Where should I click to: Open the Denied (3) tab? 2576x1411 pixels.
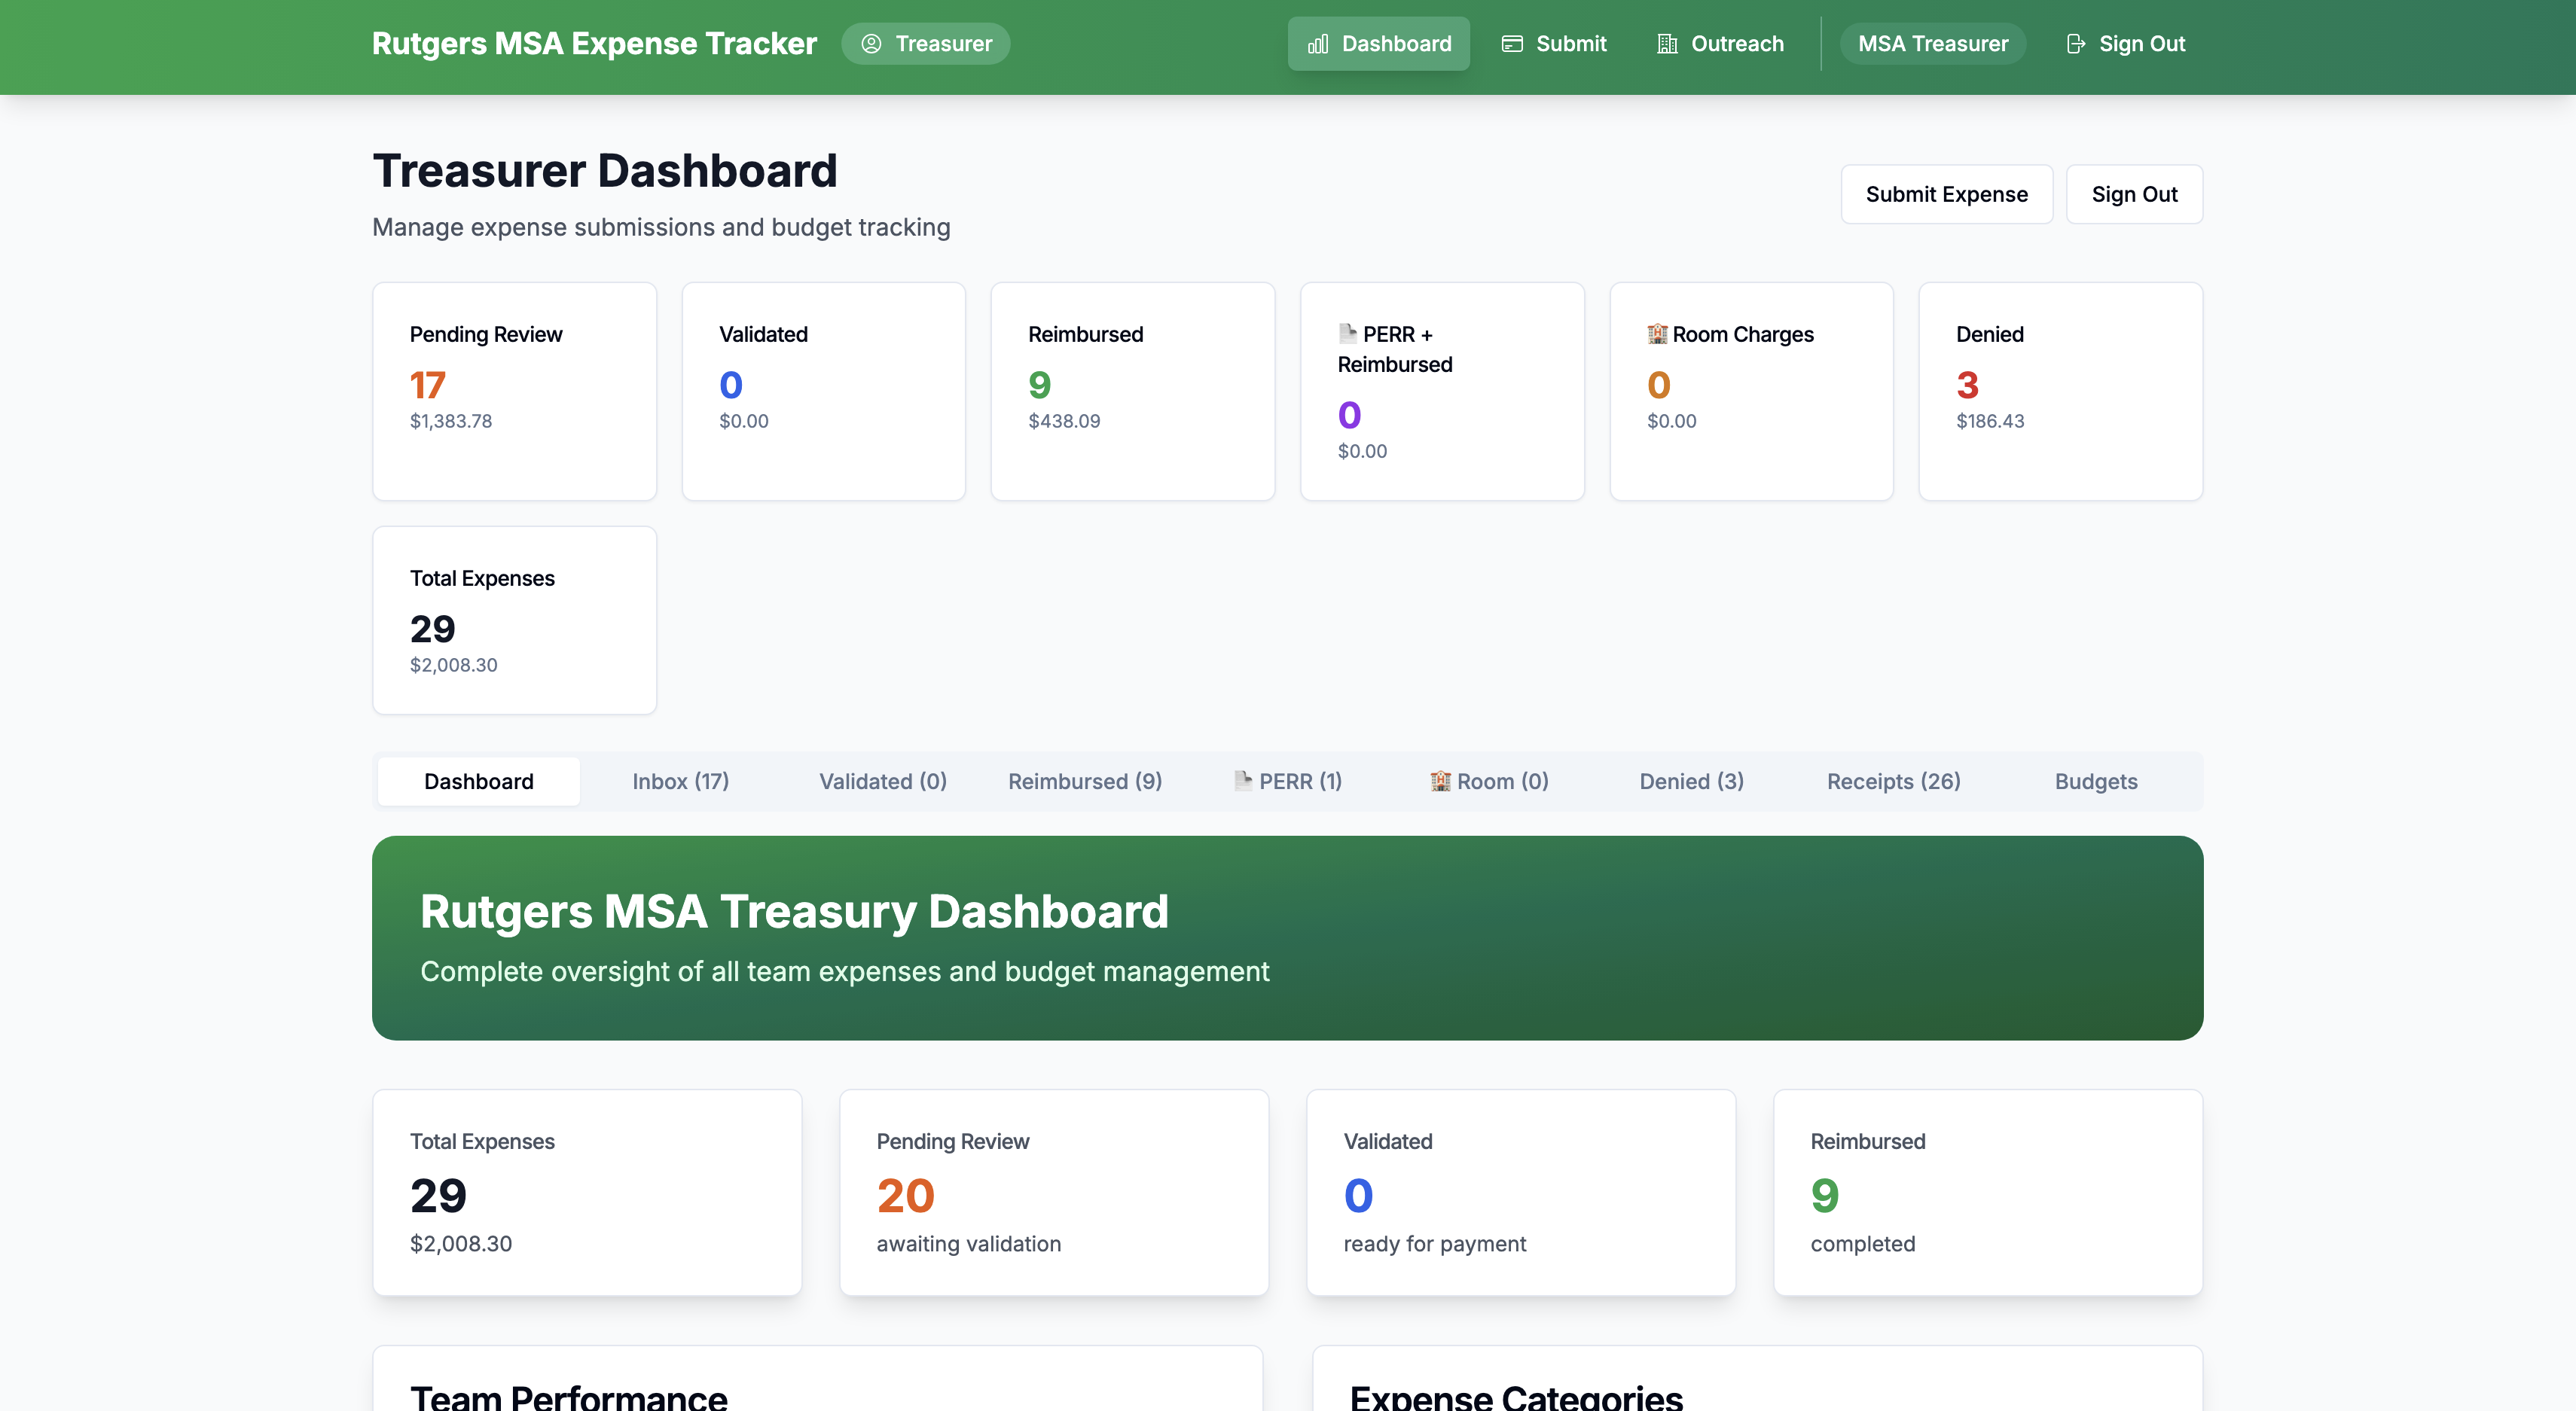point(1690,781)
